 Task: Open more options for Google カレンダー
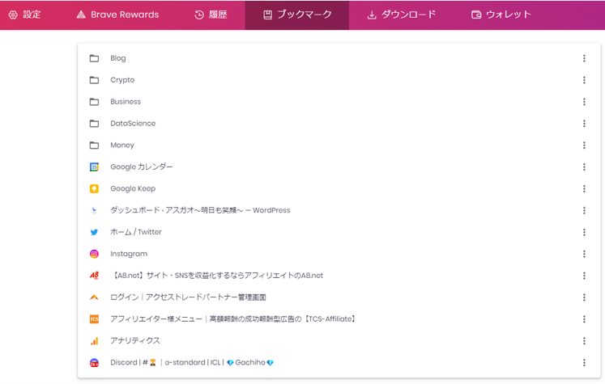tap(584, 167)
